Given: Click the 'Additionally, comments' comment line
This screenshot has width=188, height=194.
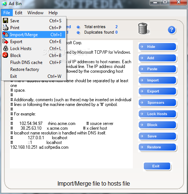Looking at the screenshot, I should click(x=71, y=100).
